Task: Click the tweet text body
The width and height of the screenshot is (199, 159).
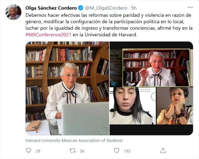Action: click(109, 25)
